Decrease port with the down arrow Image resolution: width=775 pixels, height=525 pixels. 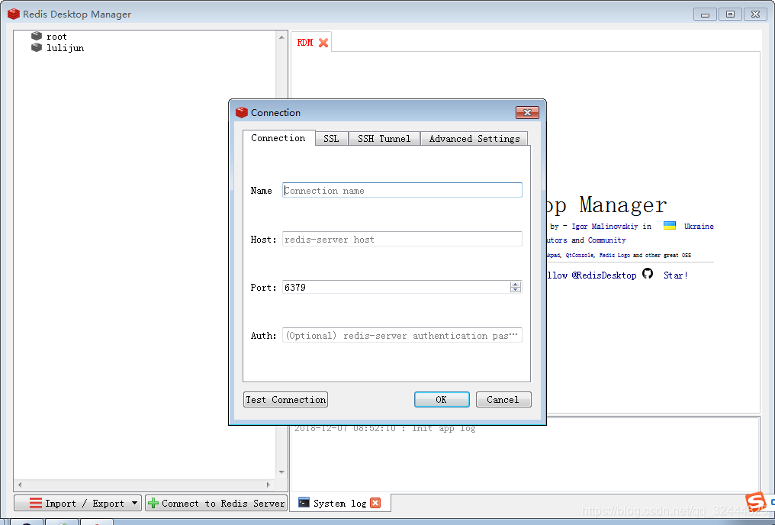coord(516,290)
